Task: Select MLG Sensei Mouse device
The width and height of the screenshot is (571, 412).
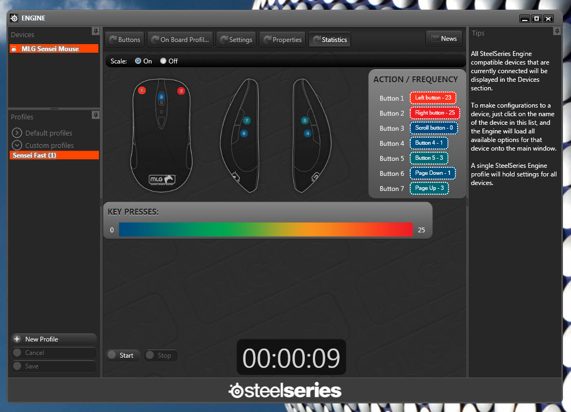Action: pyautogui.click(x=54, y=49)
